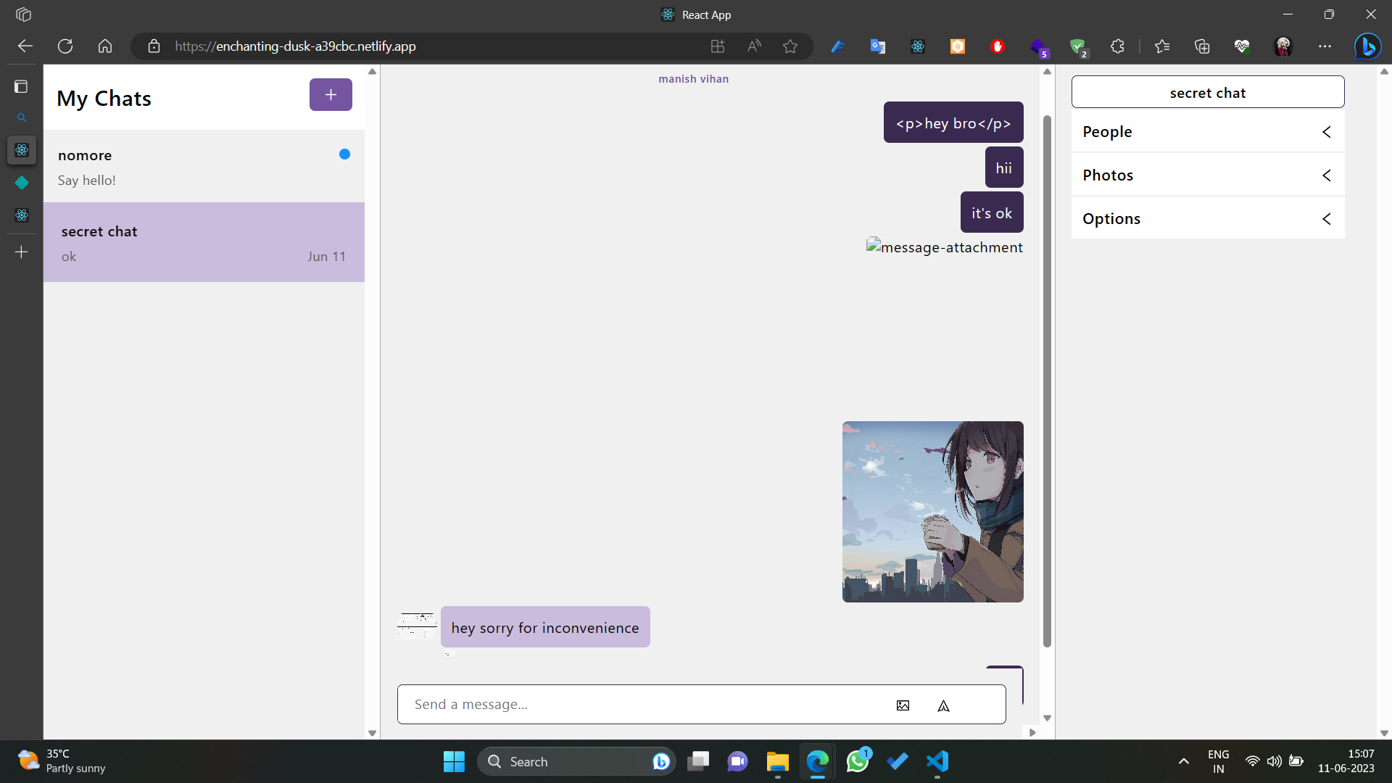Attach an image to the message
Viewport: 1392px width, 783px height.
pos(903,704)
